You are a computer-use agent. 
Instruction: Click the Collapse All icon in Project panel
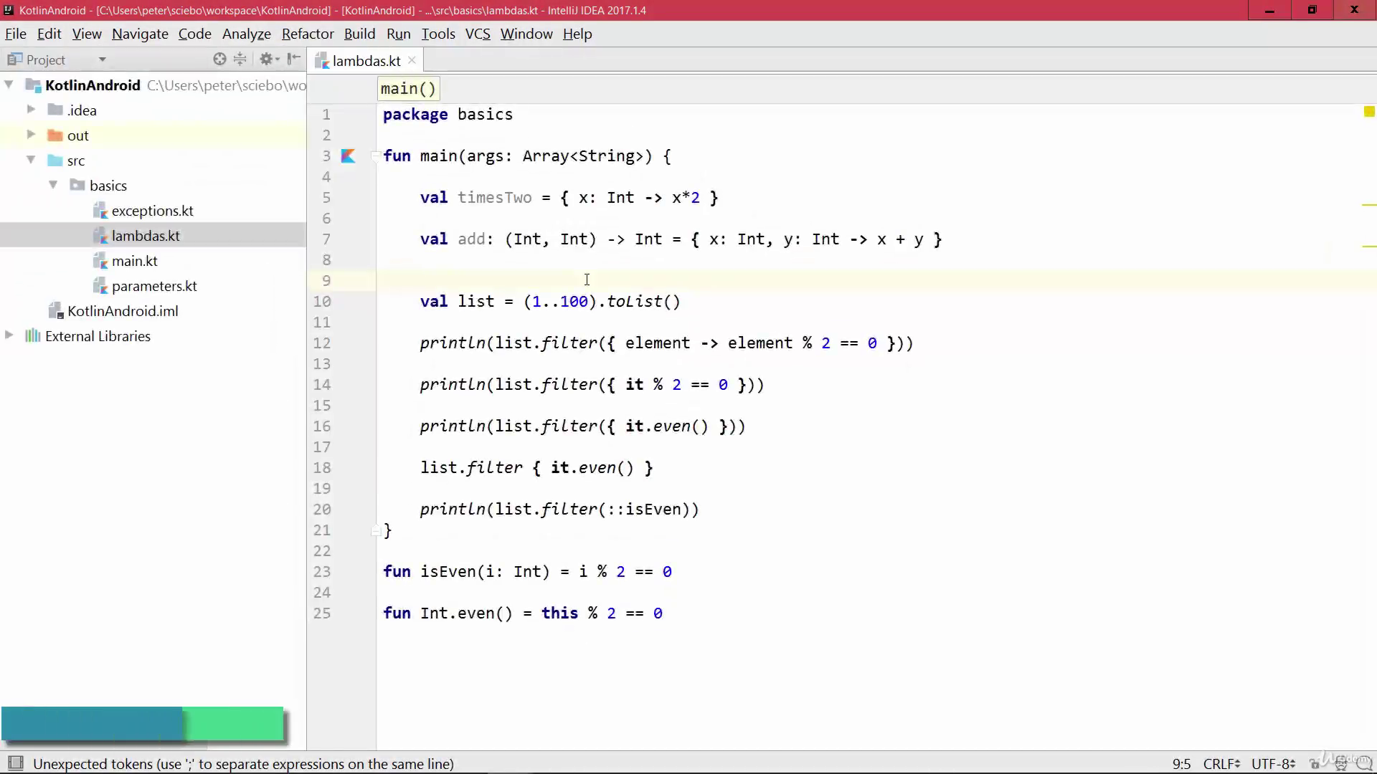[x=240, y=59]
